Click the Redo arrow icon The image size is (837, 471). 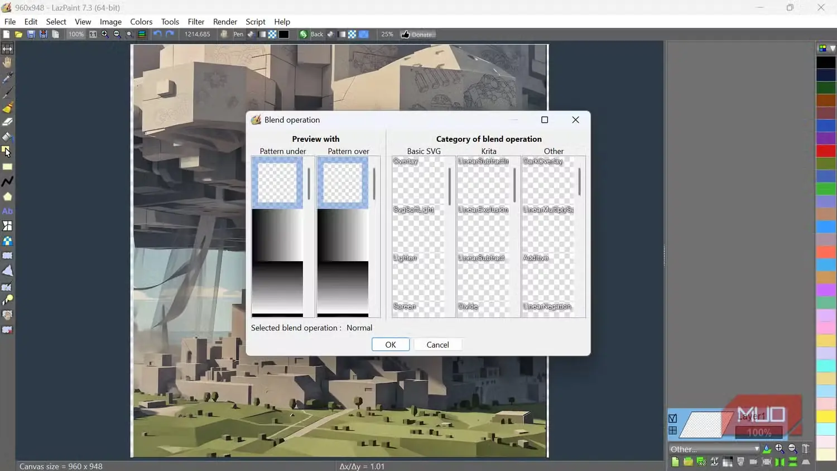click(x=170, y=35)
